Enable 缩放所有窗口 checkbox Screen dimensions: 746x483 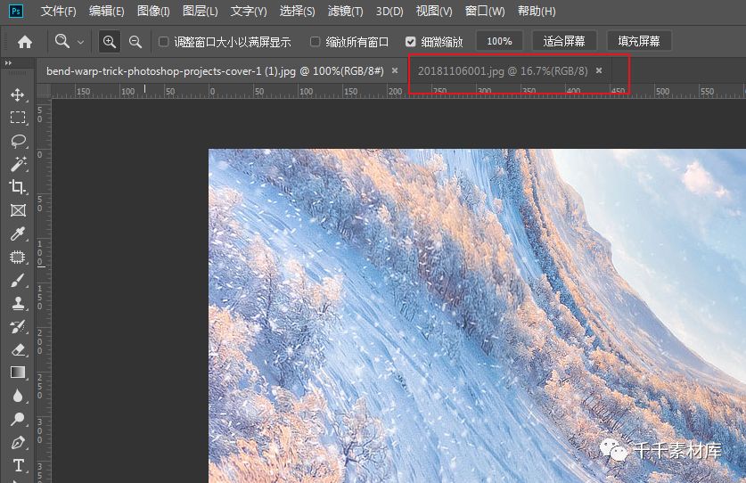pos(315,42)
